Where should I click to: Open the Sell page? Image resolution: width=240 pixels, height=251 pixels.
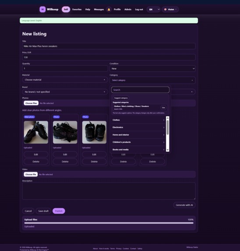pyautogui.click(x=66, y=10)
